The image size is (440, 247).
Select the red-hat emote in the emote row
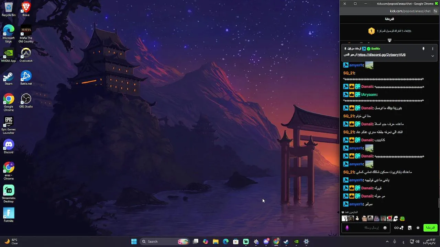click(389, 218)
